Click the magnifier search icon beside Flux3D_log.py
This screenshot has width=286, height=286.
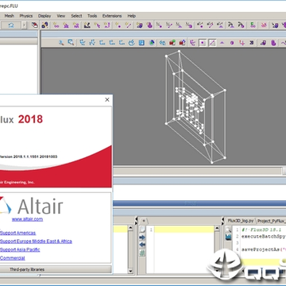coord(228,230)
